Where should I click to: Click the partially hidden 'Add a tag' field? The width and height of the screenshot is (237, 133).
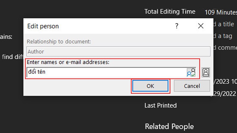coord(222,36)
